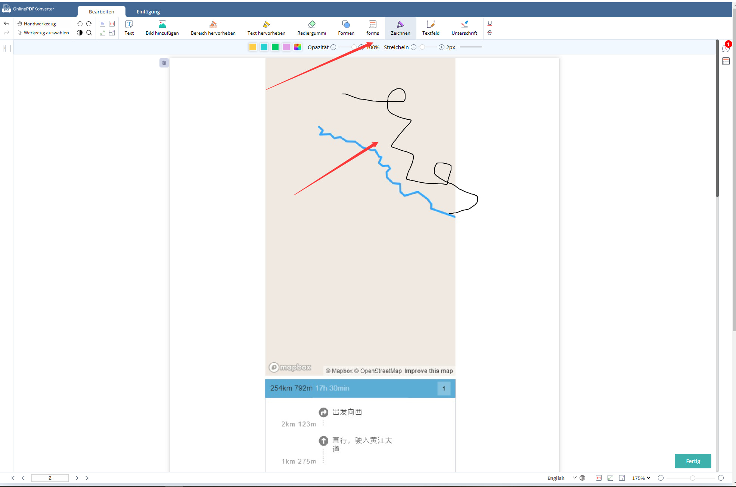Open the zoom level 175% dropdown
The height and width of the screenshot is (487, 736).
pyautogui.click(x=649, y=478)
